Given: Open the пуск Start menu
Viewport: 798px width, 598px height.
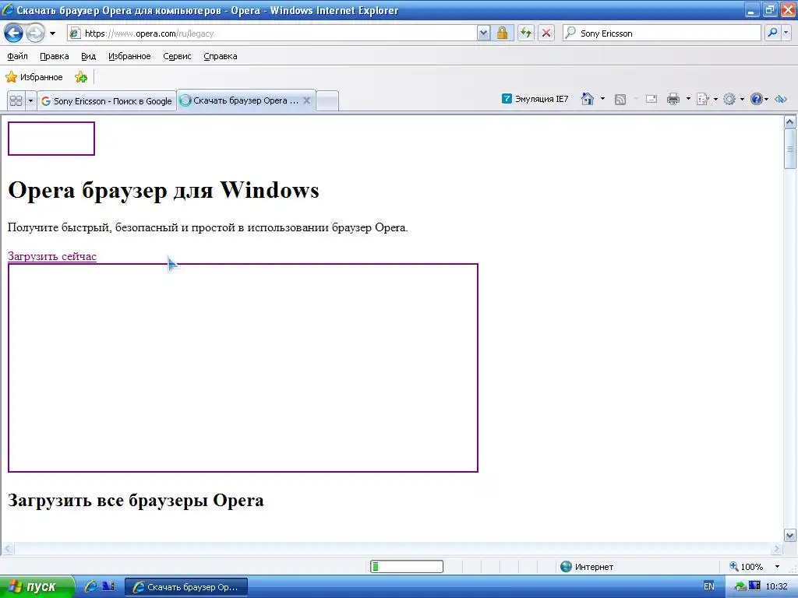Looking at the screenshot, I should tap(37, 587).
